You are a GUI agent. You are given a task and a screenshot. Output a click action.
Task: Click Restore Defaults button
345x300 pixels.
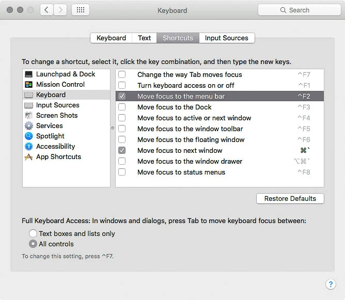(x=290, y=199)
